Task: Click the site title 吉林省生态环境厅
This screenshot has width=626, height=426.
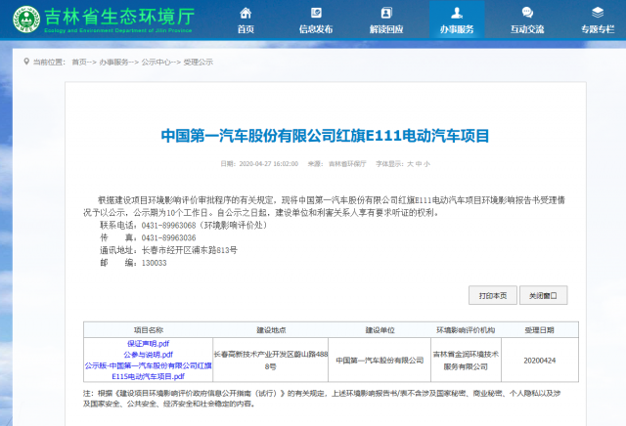Action: (119, 17)
